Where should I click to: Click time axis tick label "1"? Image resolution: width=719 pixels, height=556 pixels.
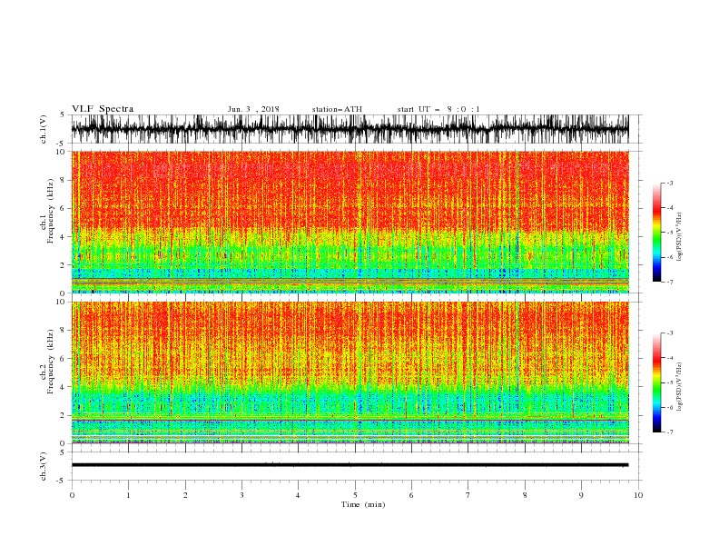point(128,495)
